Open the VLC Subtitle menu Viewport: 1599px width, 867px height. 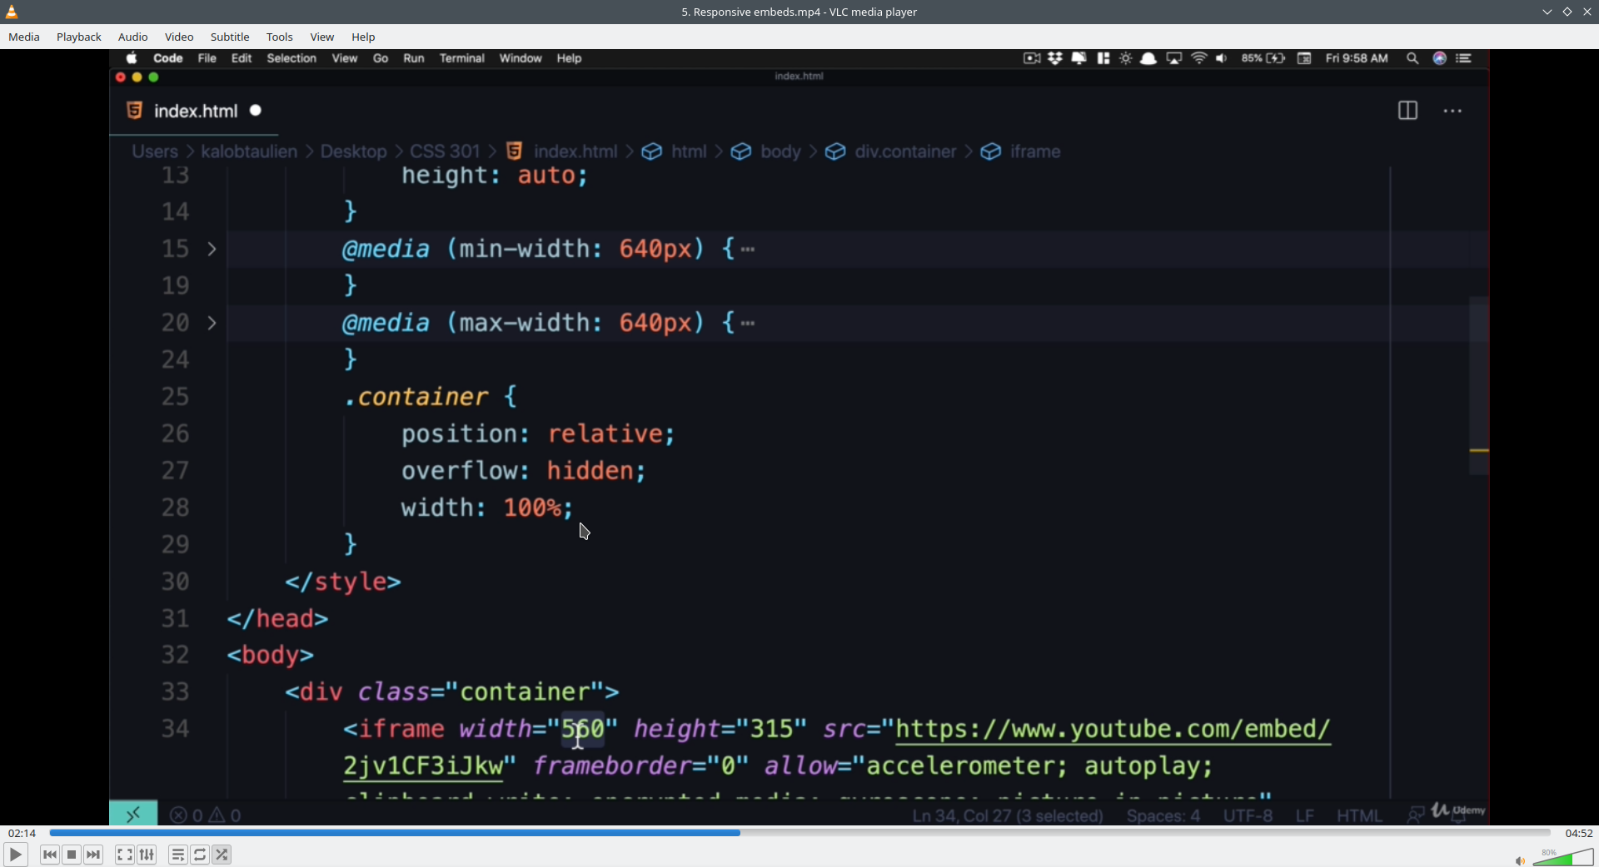coord(230,37)
